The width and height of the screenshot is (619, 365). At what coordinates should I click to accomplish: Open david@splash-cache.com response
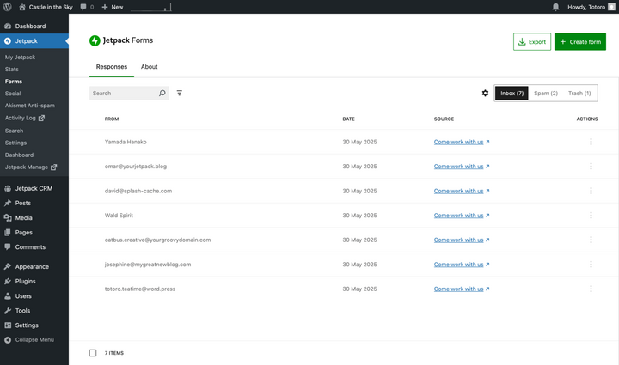coord(138,191)
